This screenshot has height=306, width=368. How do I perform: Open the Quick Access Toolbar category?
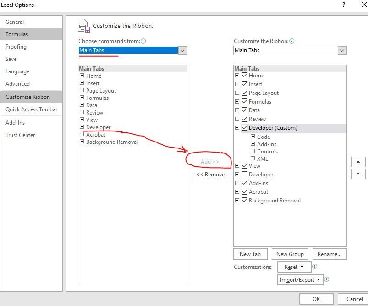(x=31, y=109)
